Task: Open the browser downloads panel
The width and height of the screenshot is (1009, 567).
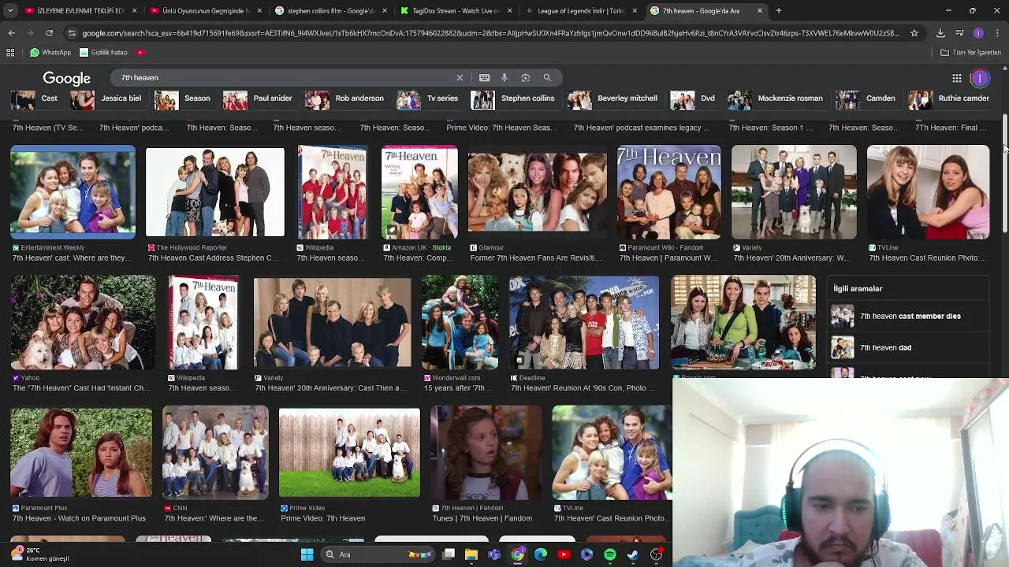Action: (x=940, y=33)
